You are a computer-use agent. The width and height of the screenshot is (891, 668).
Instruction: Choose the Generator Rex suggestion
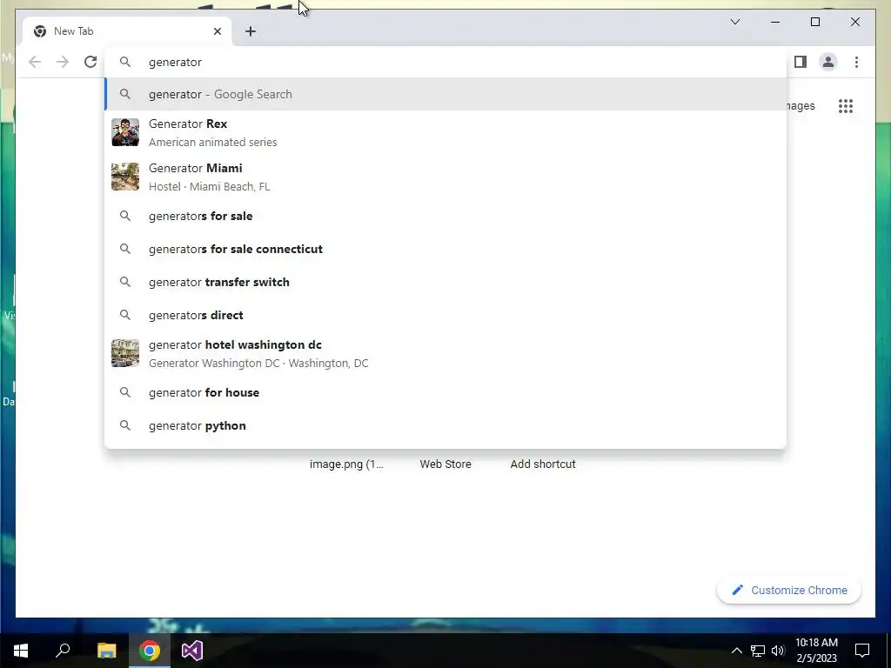(446, 133)
